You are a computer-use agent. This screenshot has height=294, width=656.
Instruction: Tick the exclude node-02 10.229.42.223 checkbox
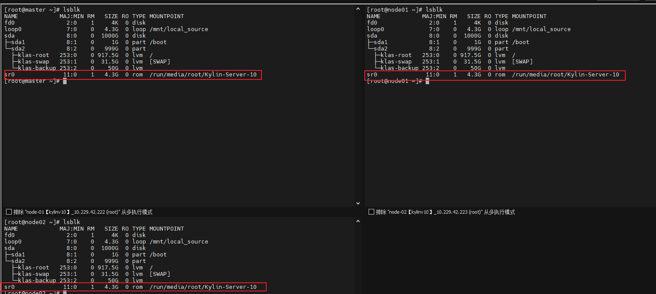point(371,212)
